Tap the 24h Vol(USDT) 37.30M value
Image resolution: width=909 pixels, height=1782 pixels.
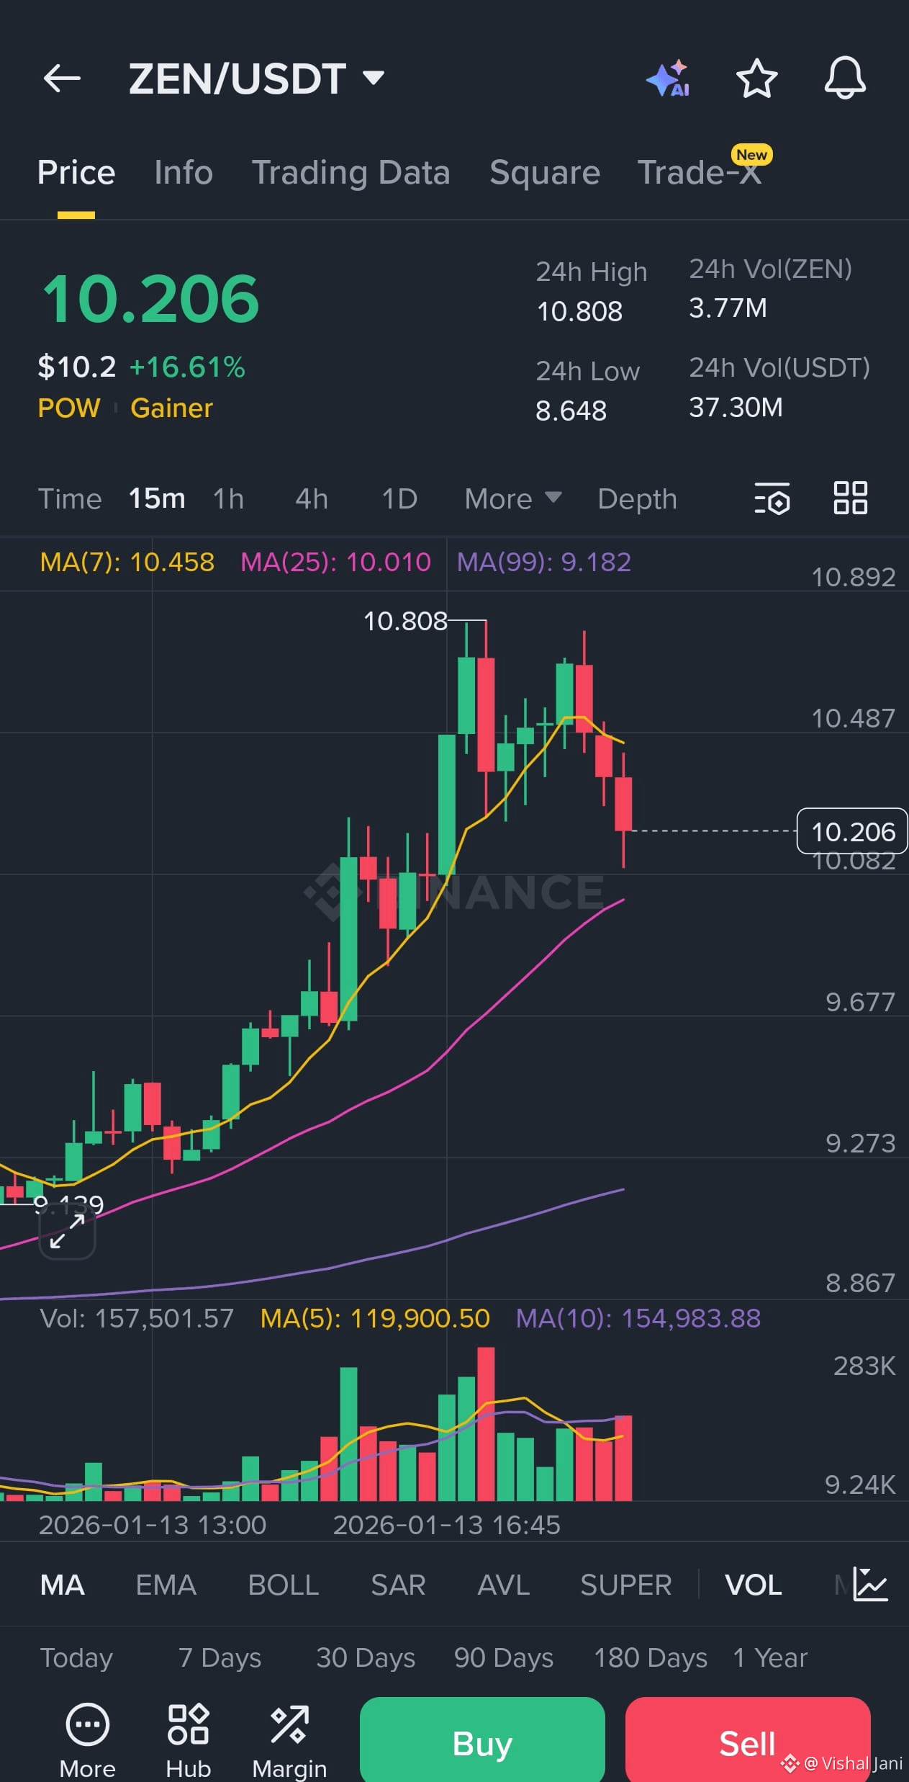coord(736,408)
